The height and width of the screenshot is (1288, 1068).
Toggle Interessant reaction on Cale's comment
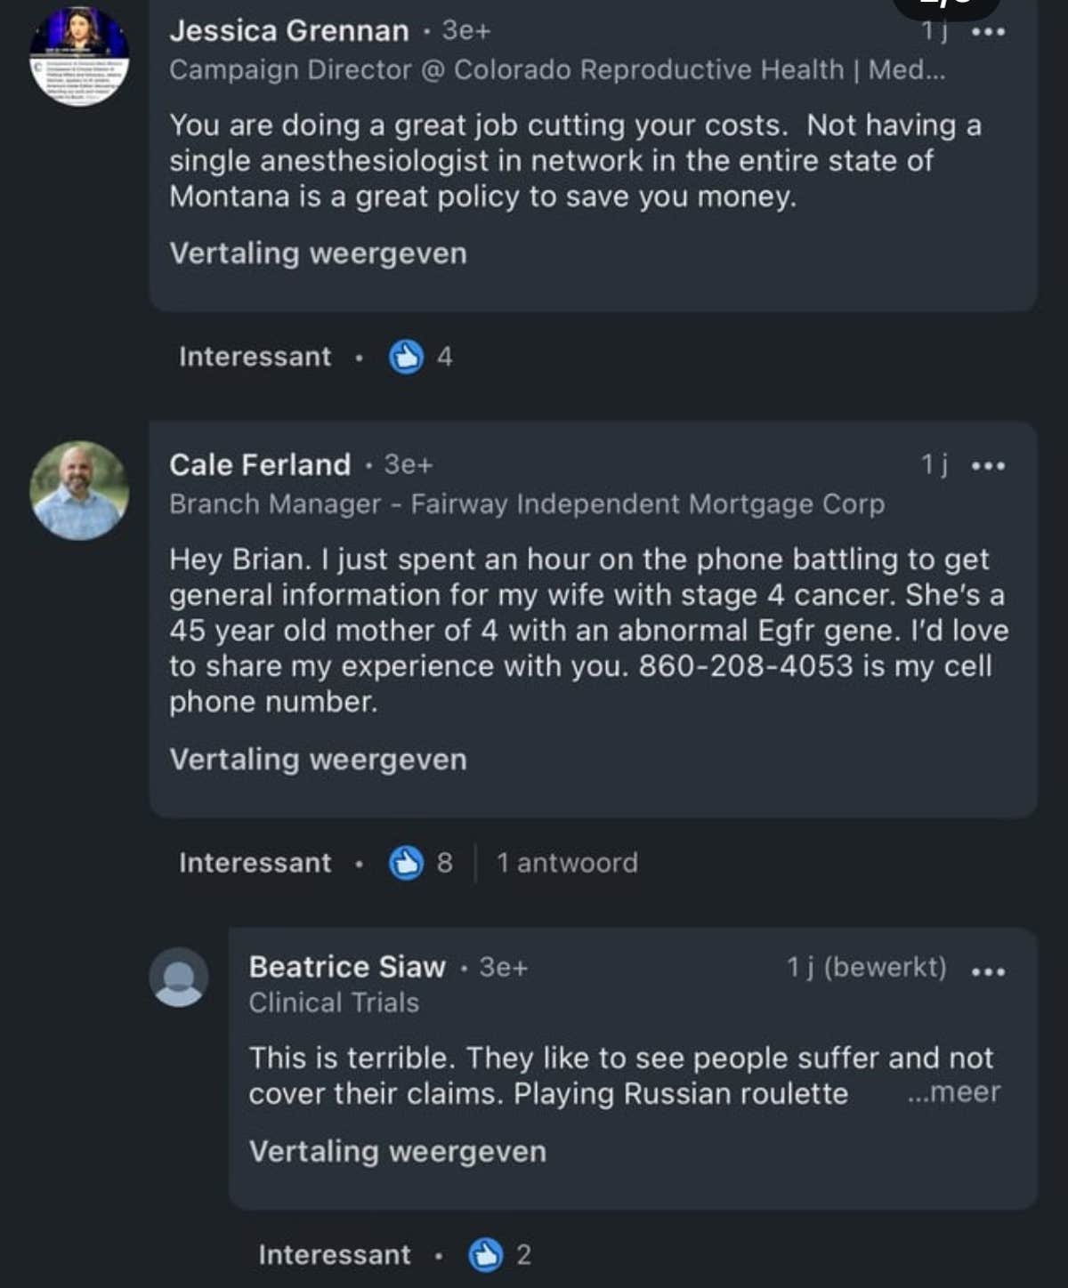click(255, 862)
